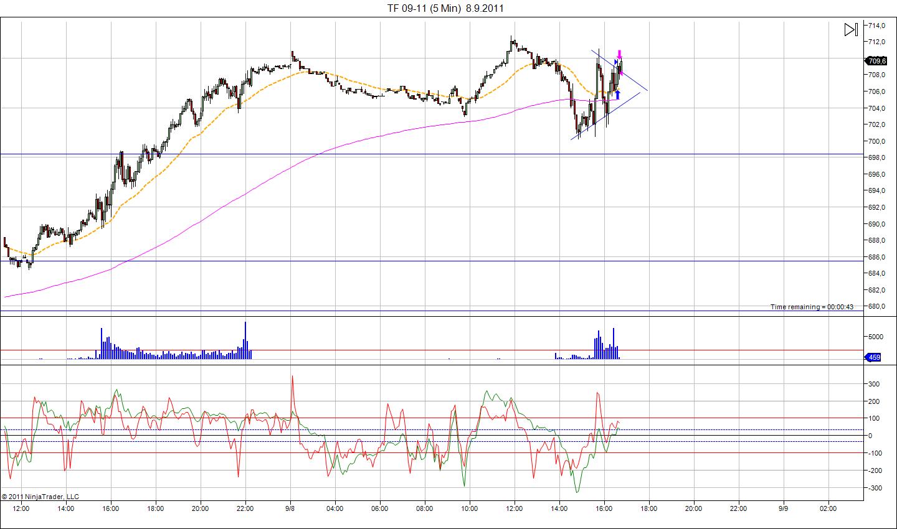Click the 04:00 time axis label

pos(335,508)
